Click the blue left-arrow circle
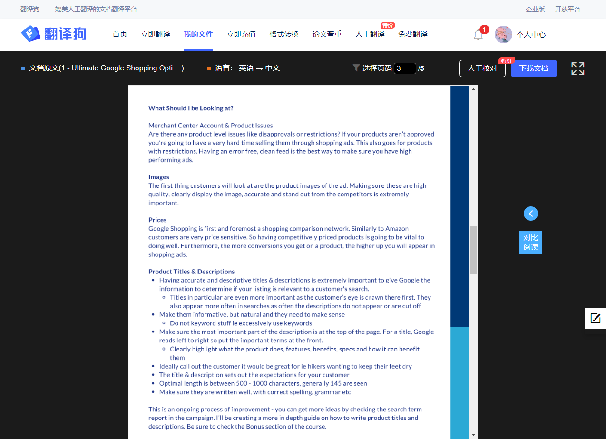The image size is (606, 439). [x=531, y=214]
